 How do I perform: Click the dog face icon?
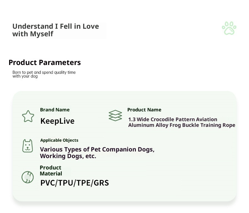point(28,146)
